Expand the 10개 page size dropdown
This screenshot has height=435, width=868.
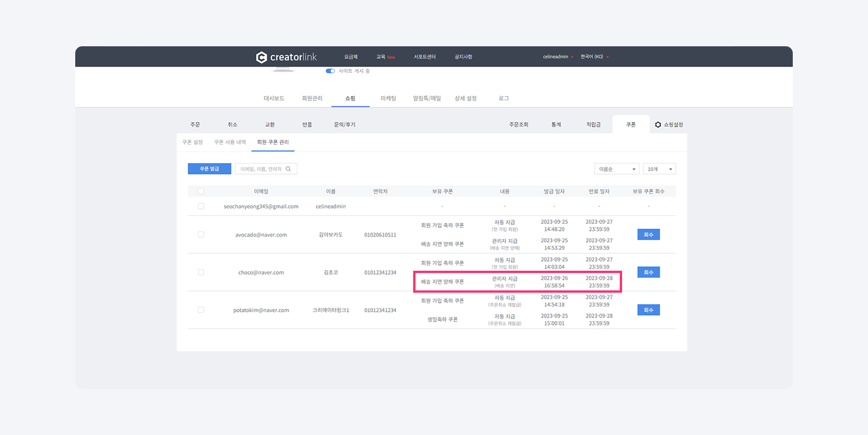659,169
